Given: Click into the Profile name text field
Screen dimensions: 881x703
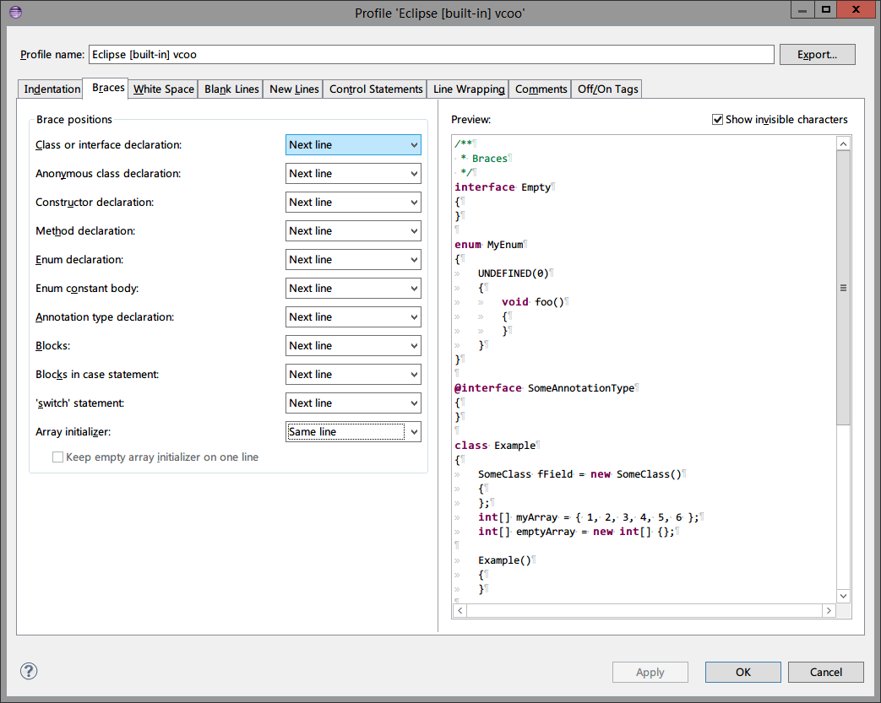Looking at the screenshot, I should click(x=431, y=55).
